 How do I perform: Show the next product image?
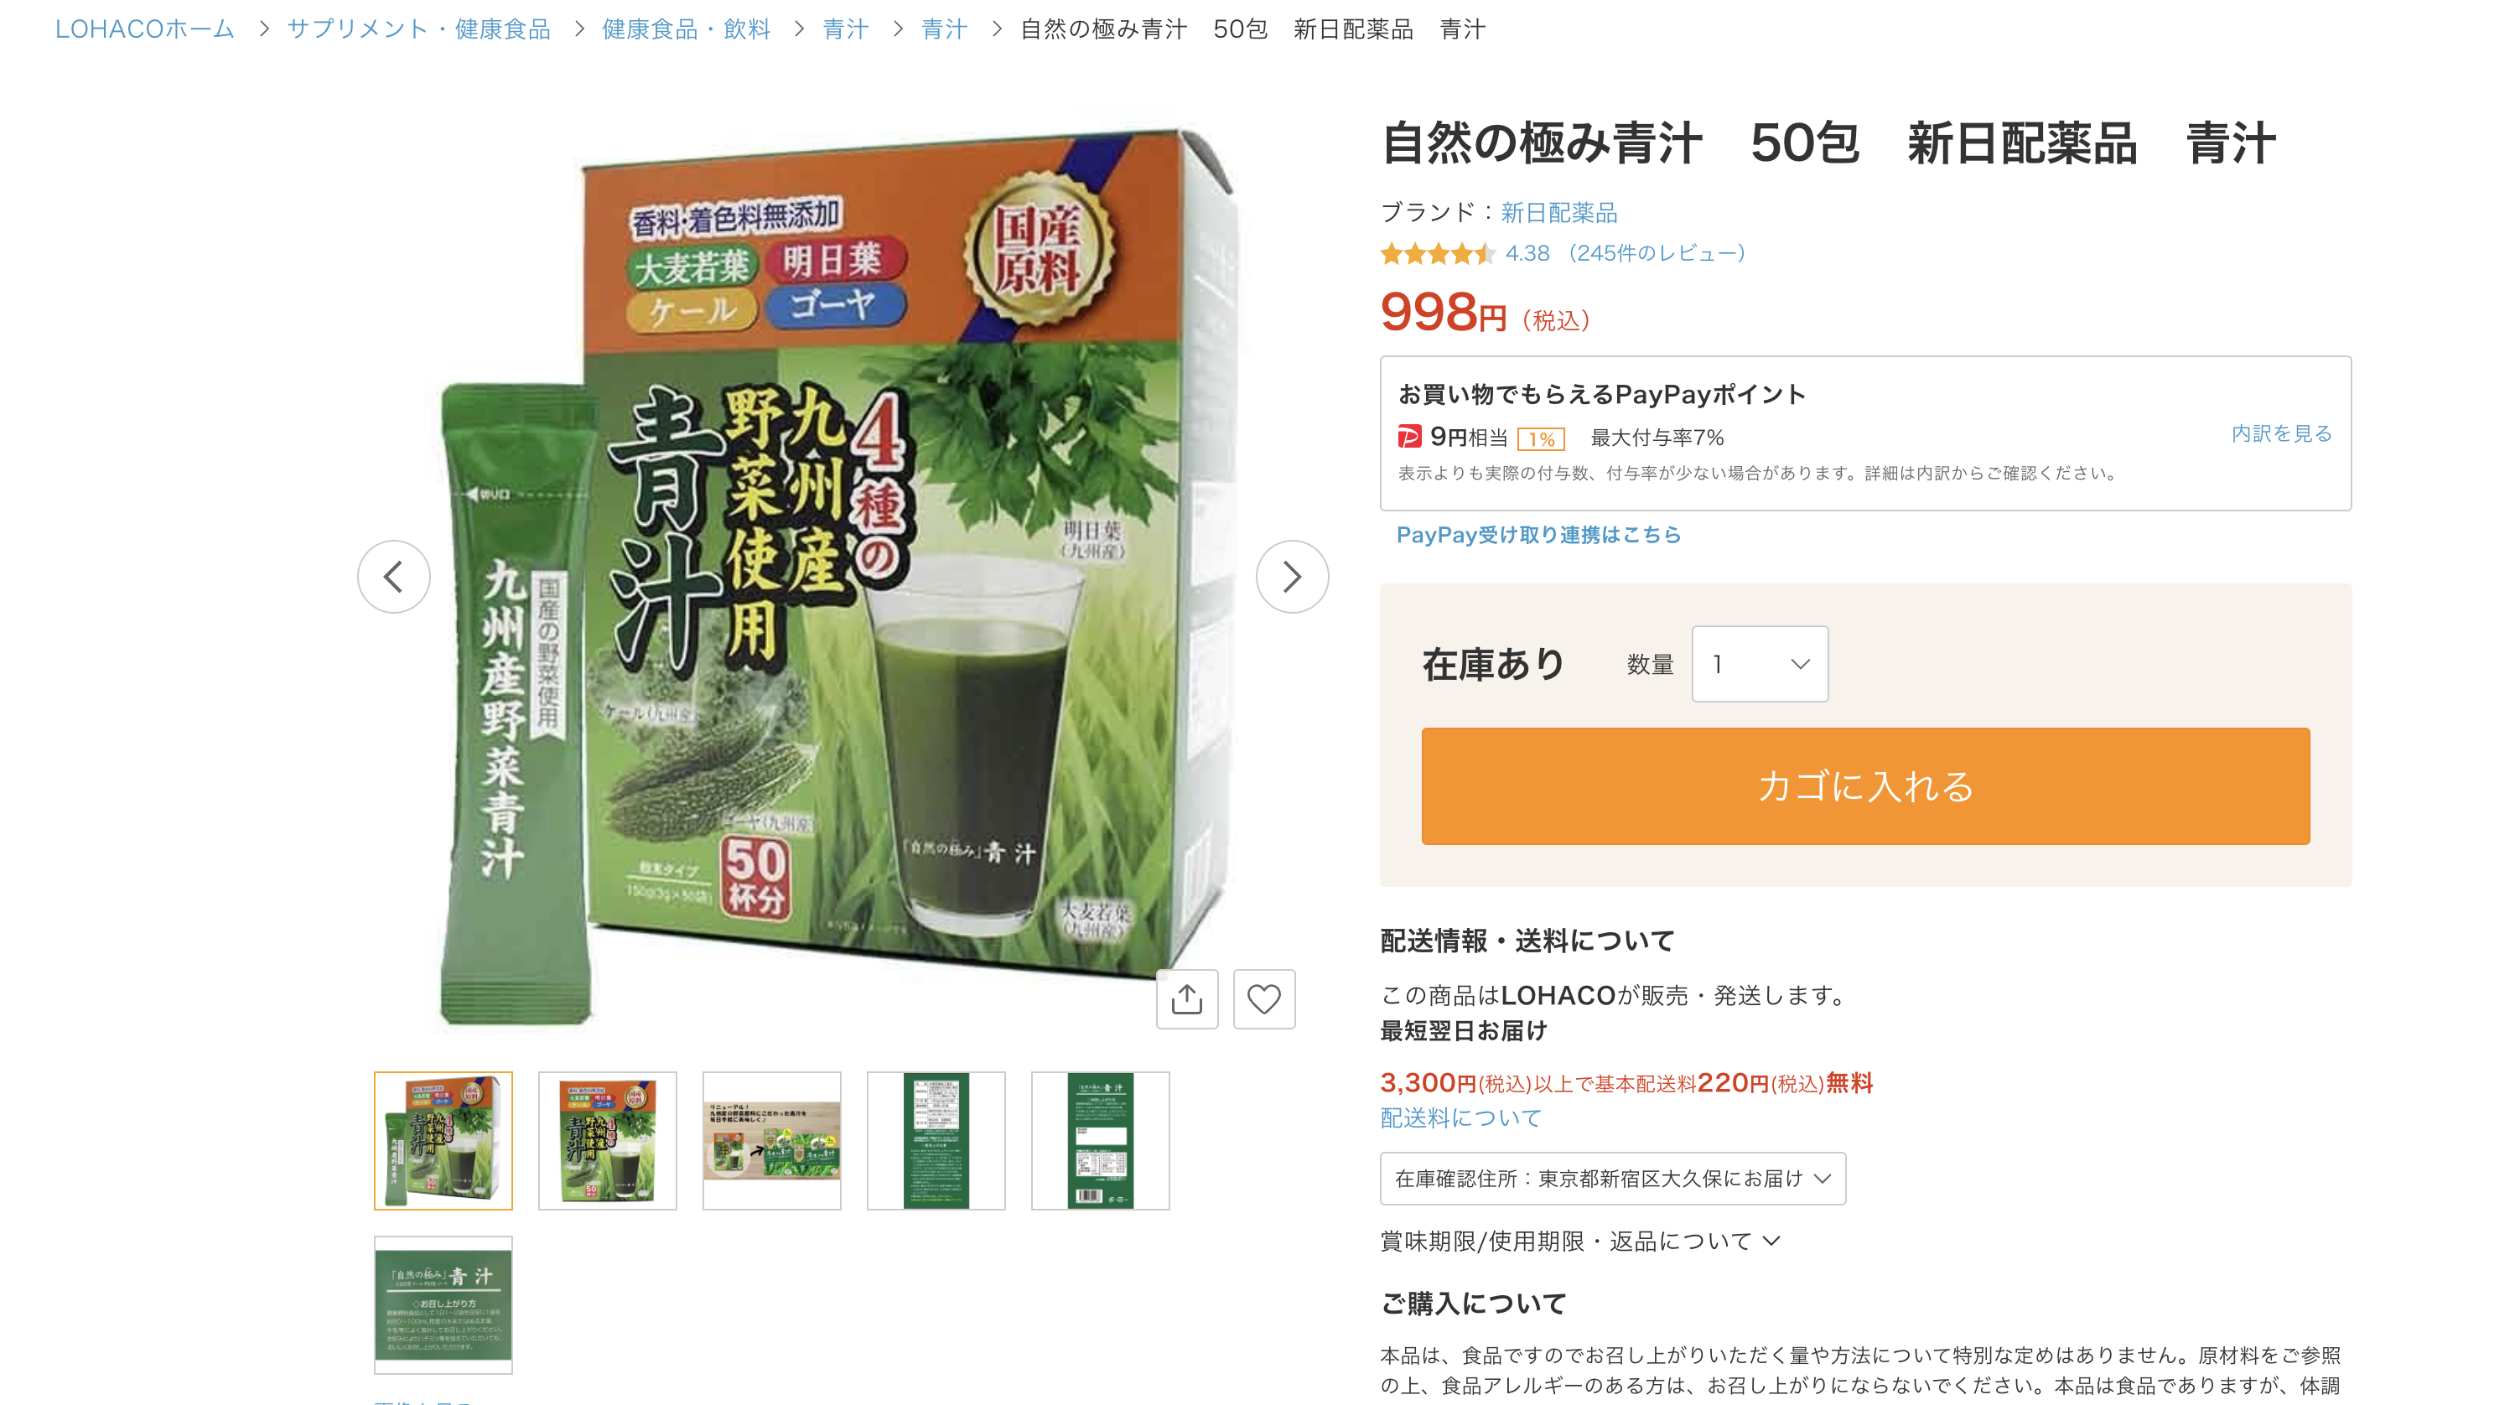click(x=1292, y=577)
